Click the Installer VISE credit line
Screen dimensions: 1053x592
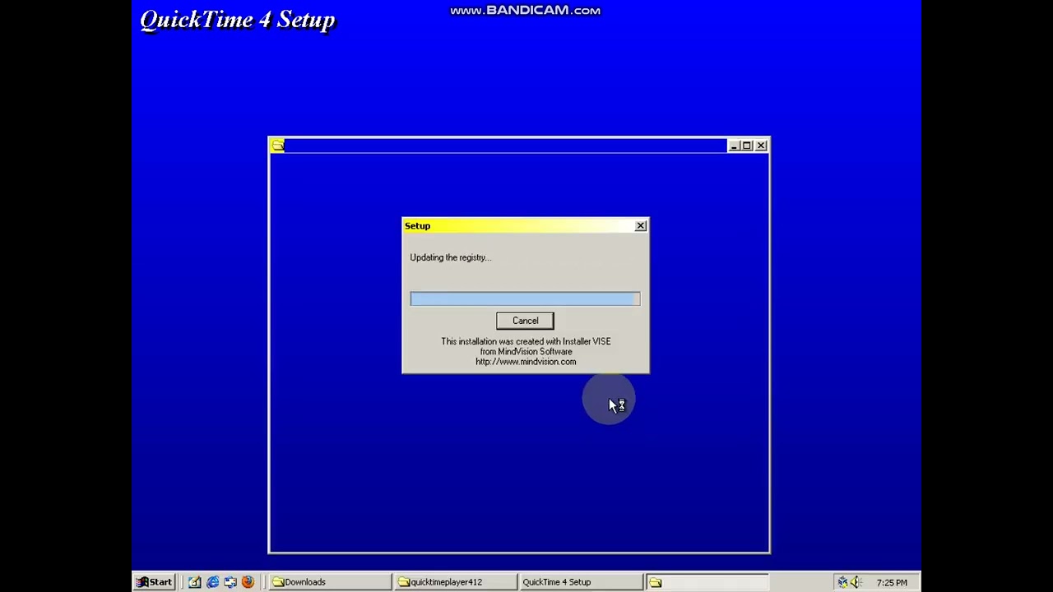tap(526, 341)
